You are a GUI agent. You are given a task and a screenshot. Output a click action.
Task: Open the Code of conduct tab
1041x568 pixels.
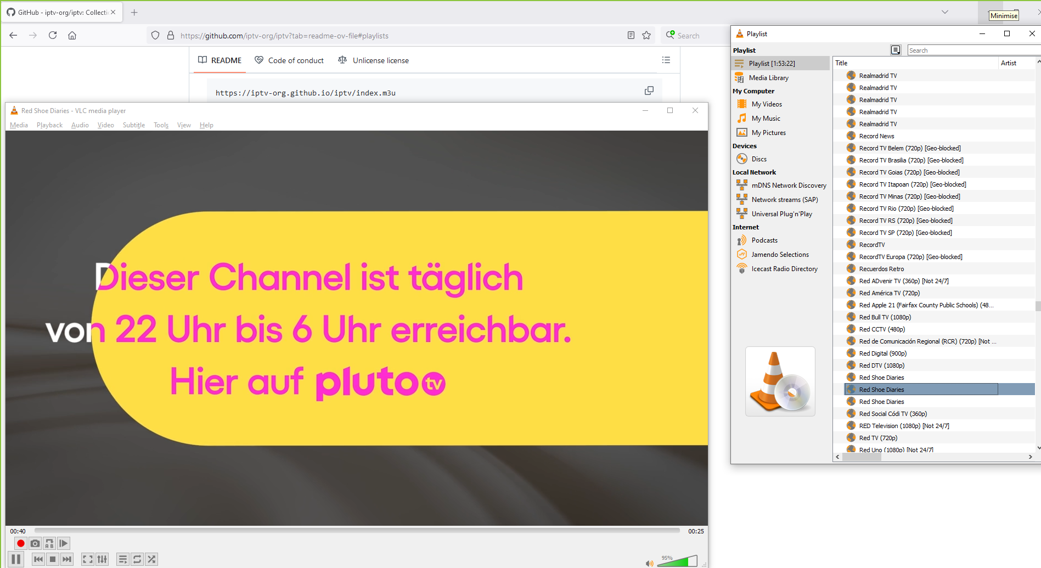289,60
